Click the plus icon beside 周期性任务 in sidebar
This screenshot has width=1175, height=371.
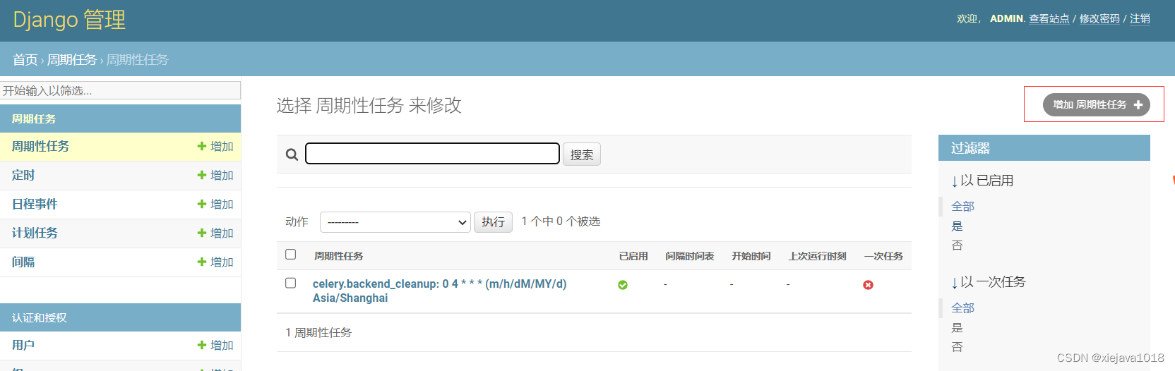[x=202, y=146]
